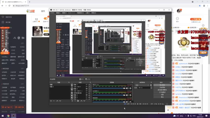
Task: Open the scene transition settings gear
Action: coord(151,85)
